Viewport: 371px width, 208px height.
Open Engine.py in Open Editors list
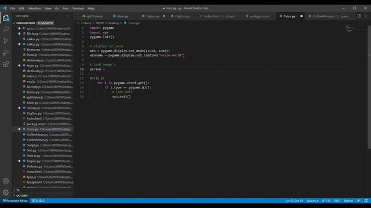pos(42,161)
